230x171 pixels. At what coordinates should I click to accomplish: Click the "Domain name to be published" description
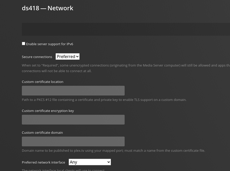113,150
